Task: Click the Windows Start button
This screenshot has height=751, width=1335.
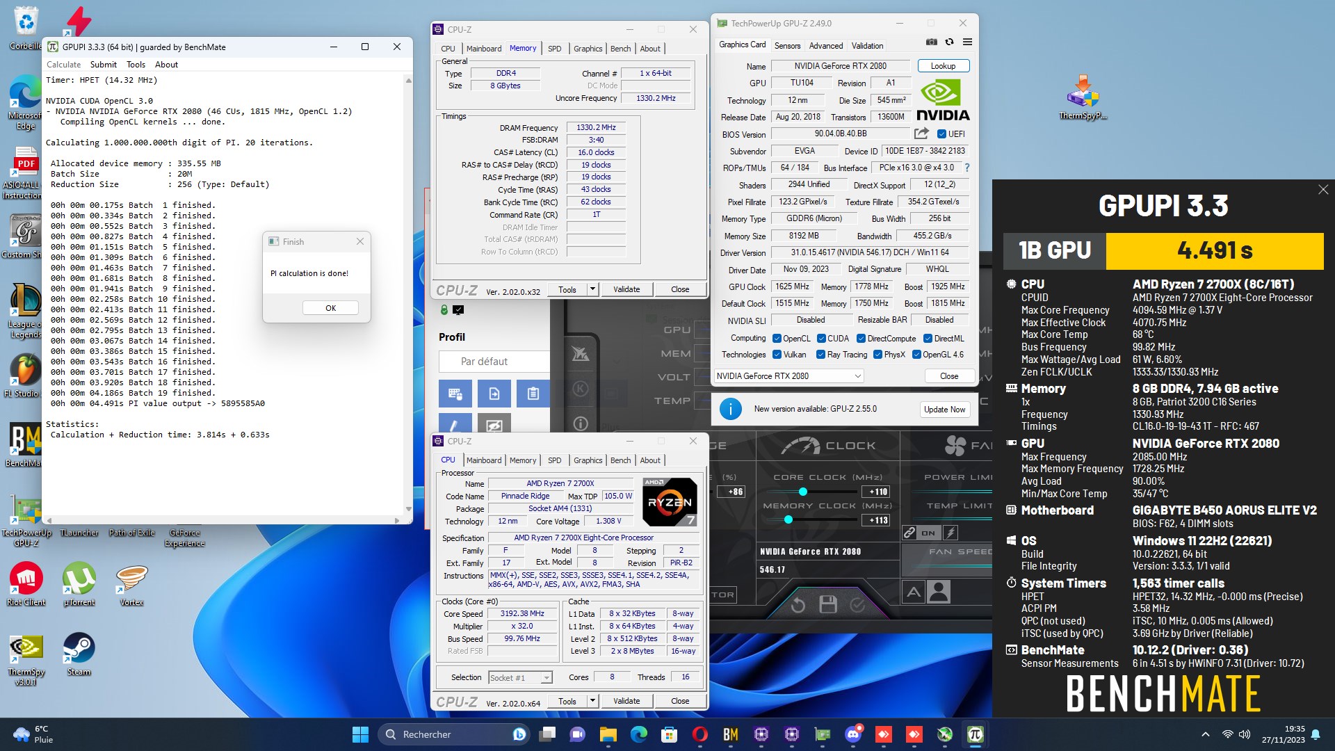Action: click(x=360, y=734)
